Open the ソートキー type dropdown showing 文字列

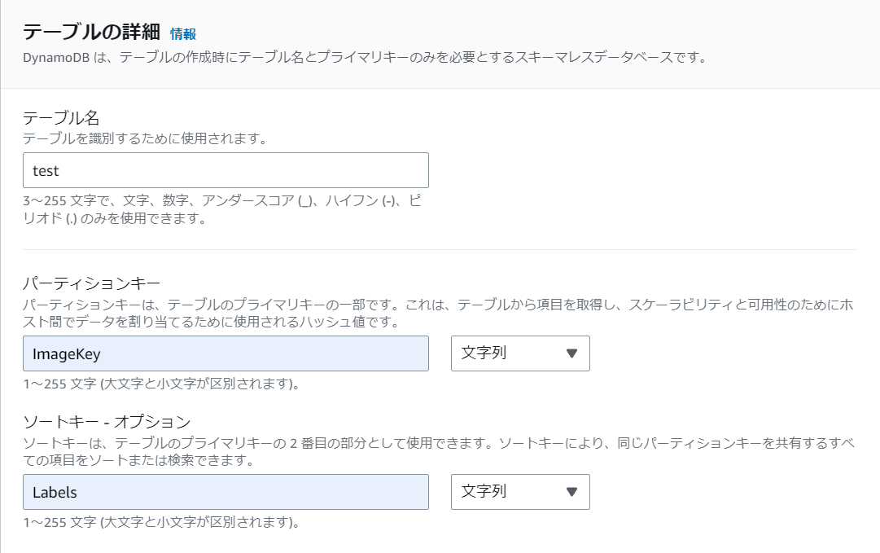tap(520, 492)
